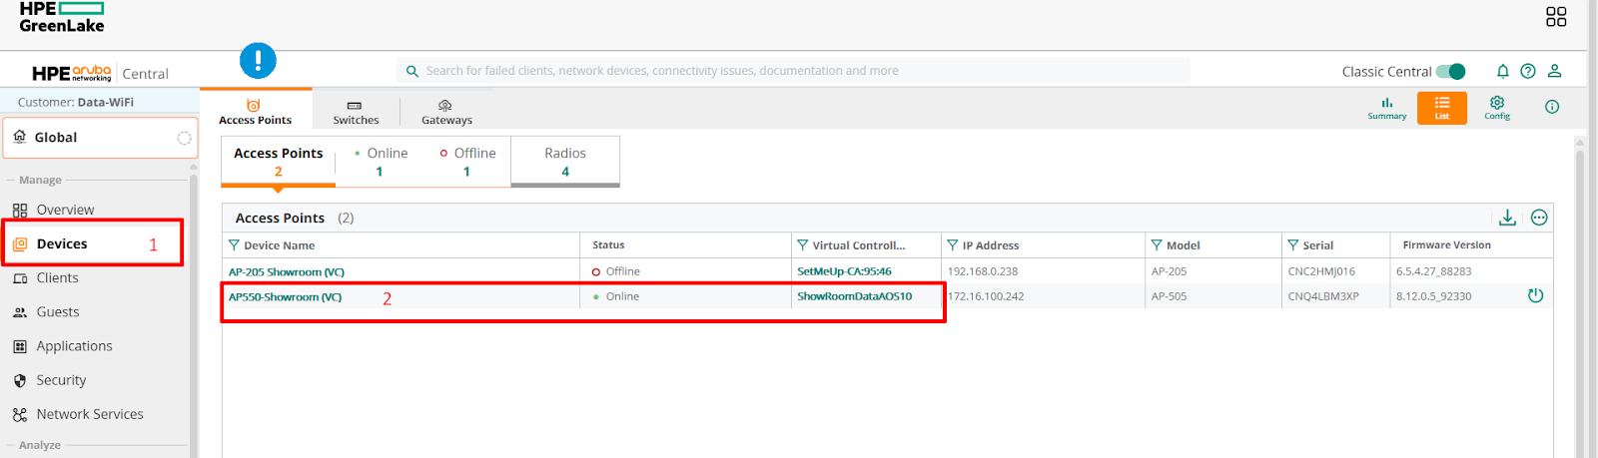
Task: Click IP address 192.168.0.238
Action: 983,271
